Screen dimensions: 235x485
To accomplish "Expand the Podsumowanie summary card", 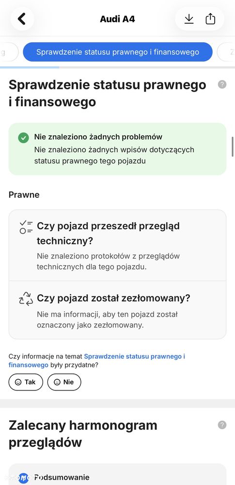I will (x=117, y=474).
